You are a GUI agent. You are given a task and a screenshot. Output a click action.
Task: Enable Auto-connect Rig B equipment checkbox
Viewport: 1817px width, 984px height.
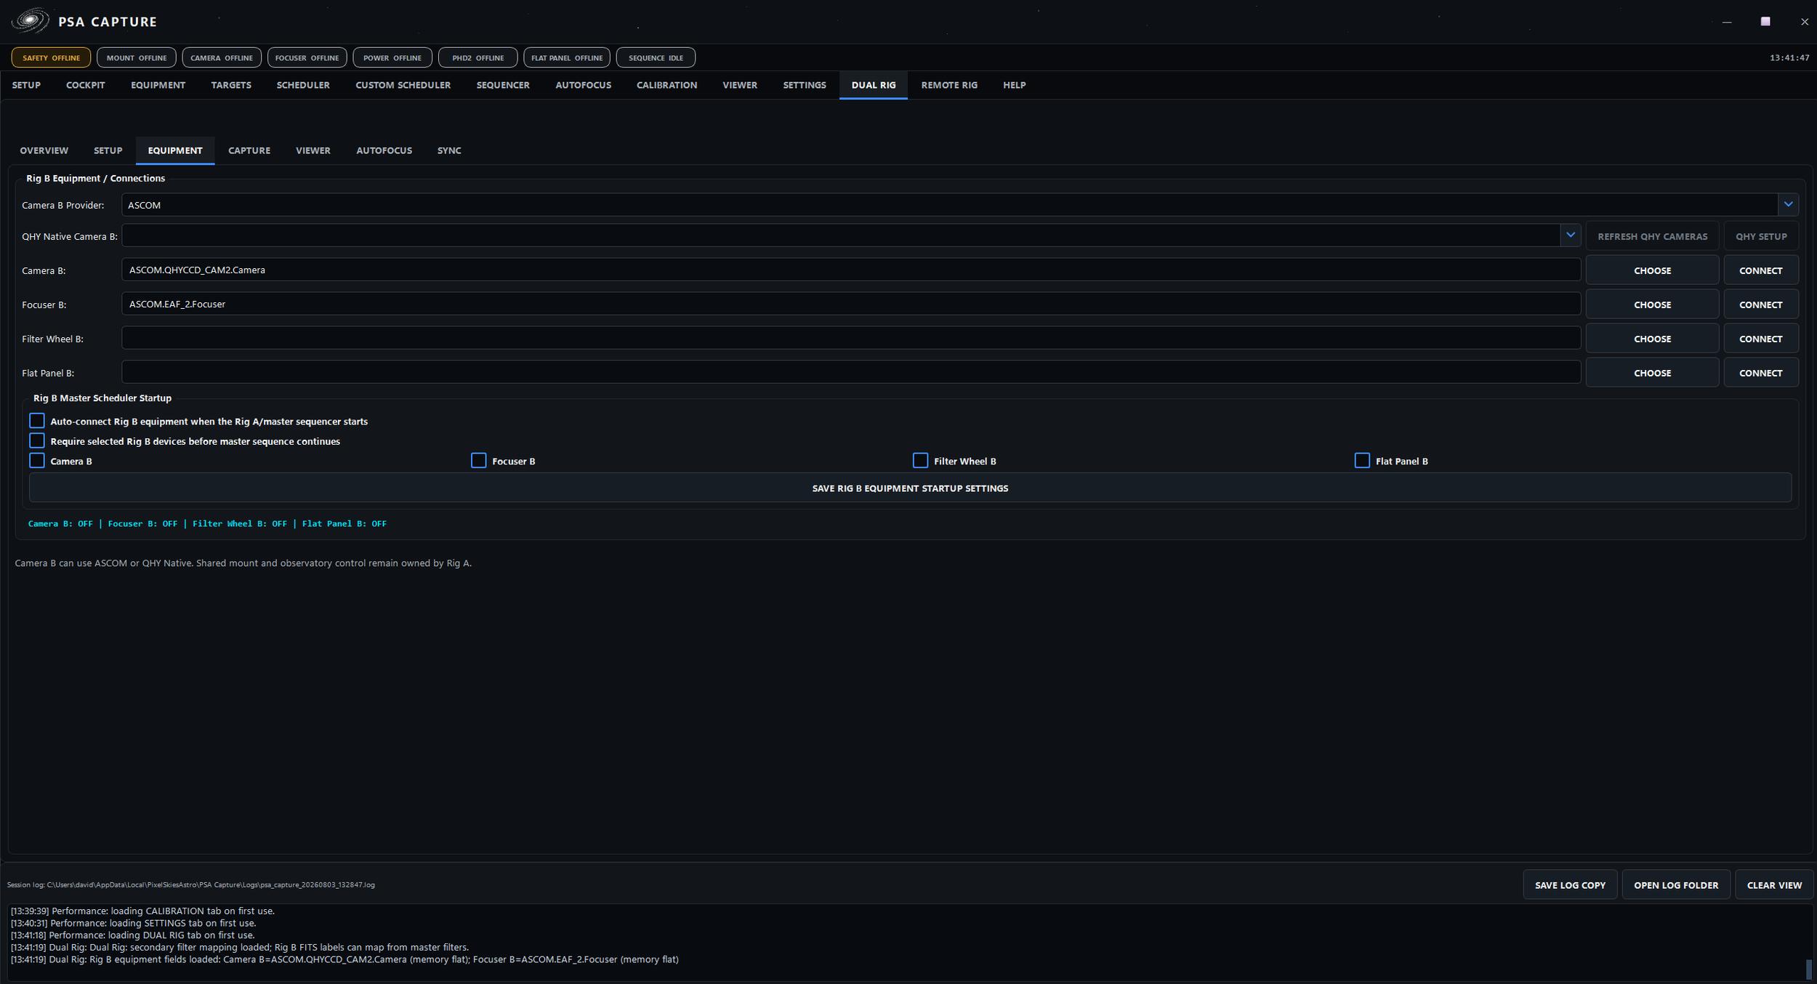click(37, 421)
